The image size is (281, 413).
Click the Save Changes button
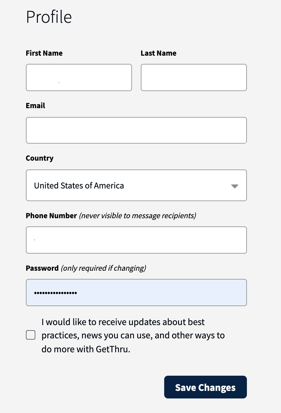click(x=205, y=387)
